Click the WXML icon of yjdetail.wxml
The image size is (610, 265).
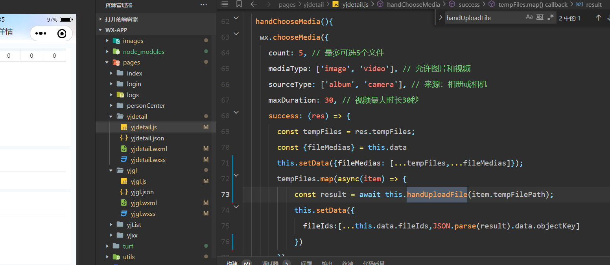[124, 149]
